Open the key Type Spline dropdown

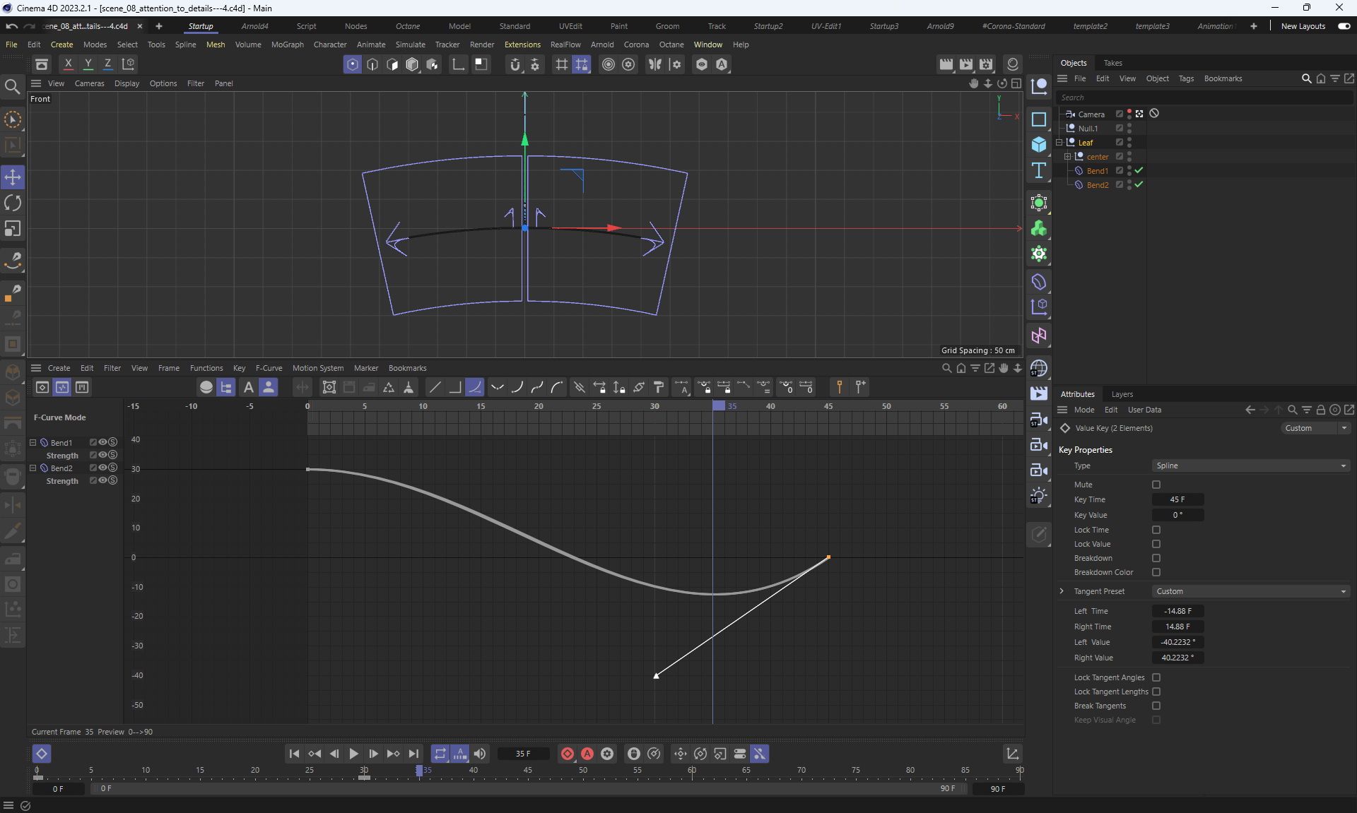click(x=1250, y=465)
